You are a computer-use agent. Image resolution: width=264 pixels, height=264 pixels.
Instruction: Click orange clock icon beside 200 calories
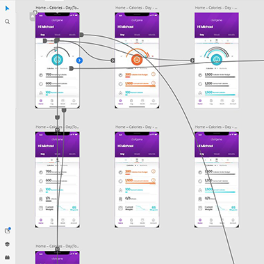point(154,74)
